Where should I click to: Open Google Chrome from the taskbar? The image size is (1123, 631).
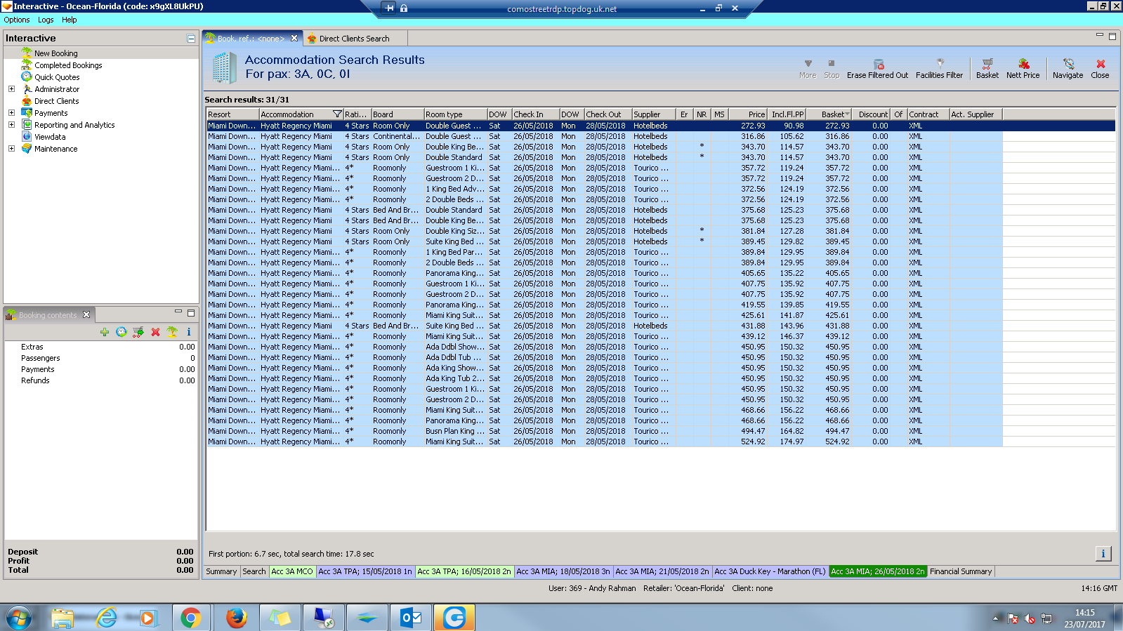tap(190, 618)
